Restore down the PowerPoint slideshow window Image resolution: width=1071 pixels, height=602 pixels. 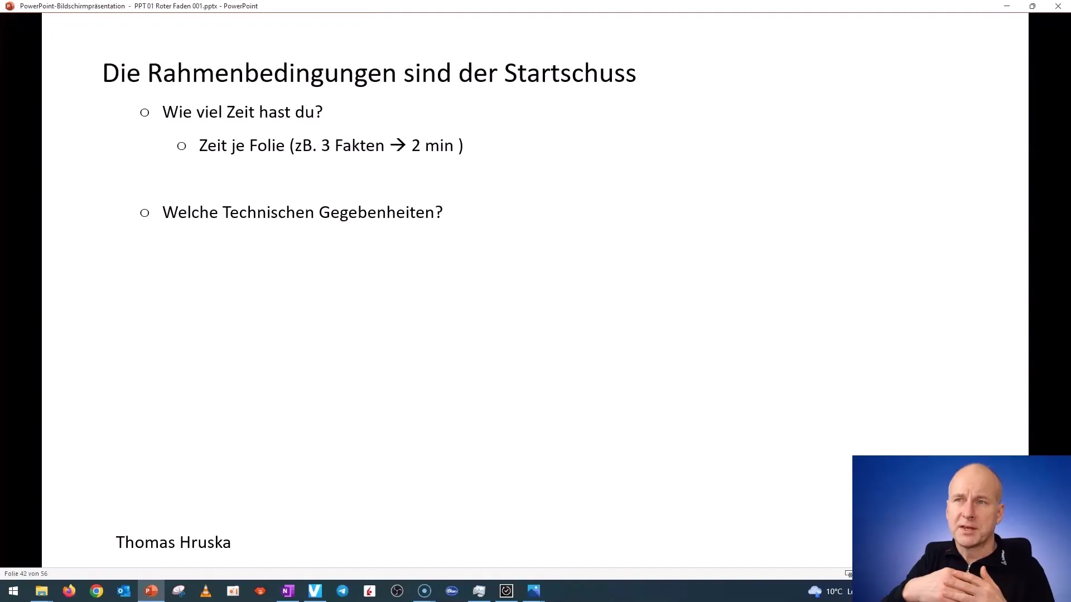click(1033, 6)
